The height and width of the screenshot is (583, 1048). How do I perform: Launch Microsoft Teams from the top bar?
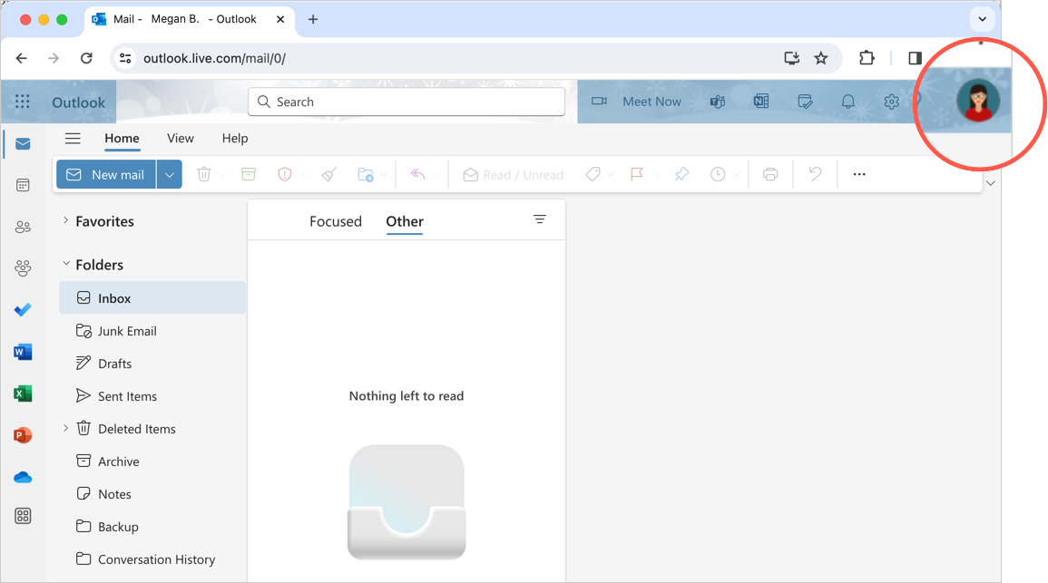tap(717, 102)
